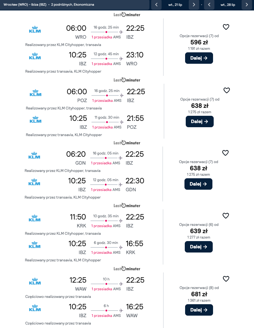Click the departure date wt., 21 lip
Screen dimensions: 254x328
175,5
